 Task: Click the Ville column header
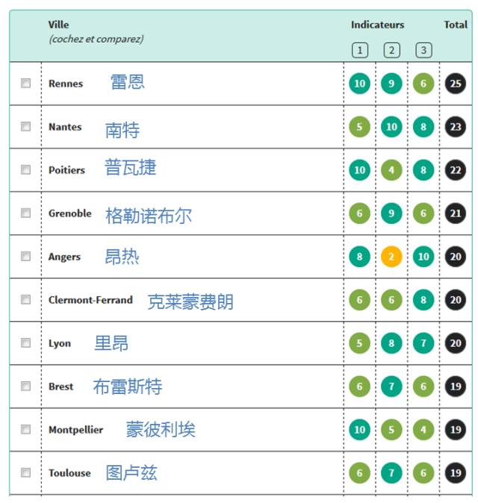(x=58, y=25)
